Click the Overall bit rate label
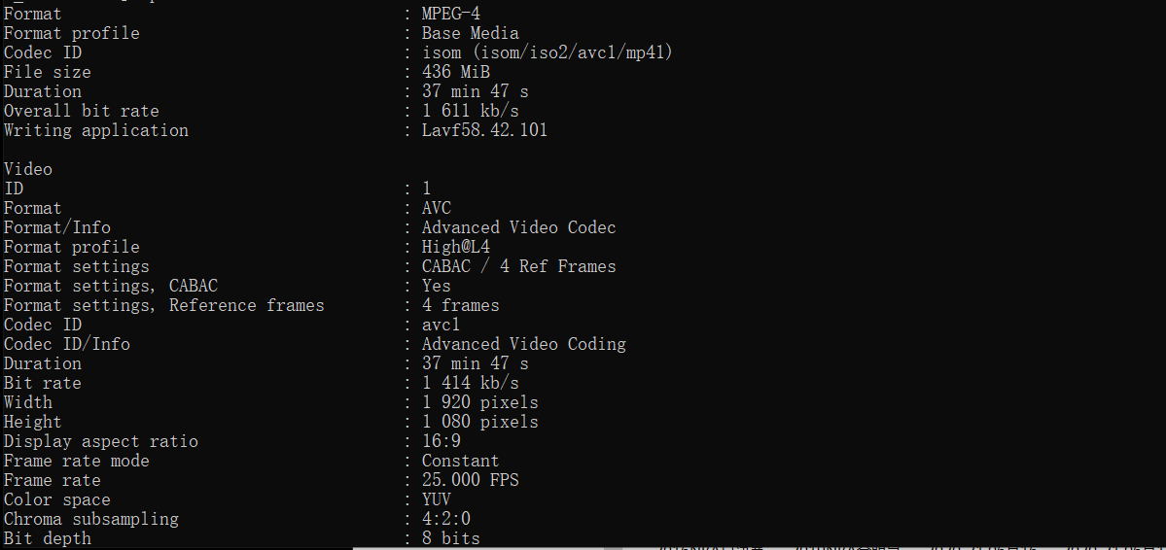 [x=81, y=111]
